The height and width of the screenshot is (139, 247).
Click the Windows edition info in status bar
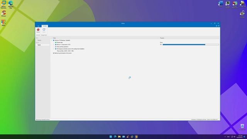pos(205,119)
